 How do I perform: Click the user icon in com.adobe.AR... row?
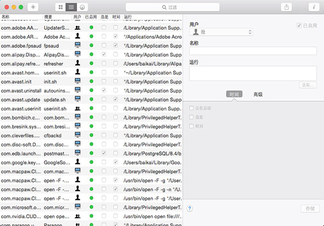coord(77,36)
